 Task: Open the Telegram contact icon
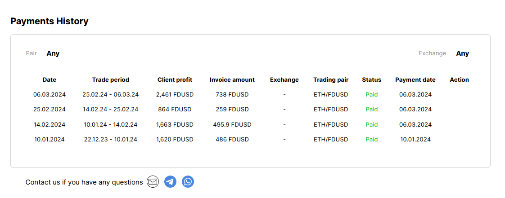coord(171,182)
